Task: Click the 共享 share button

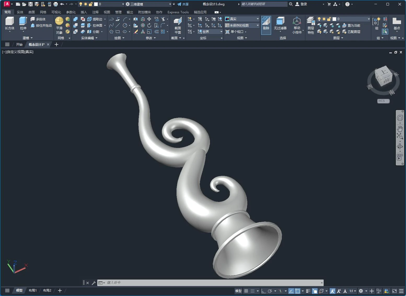Action: tap(183, 4)
